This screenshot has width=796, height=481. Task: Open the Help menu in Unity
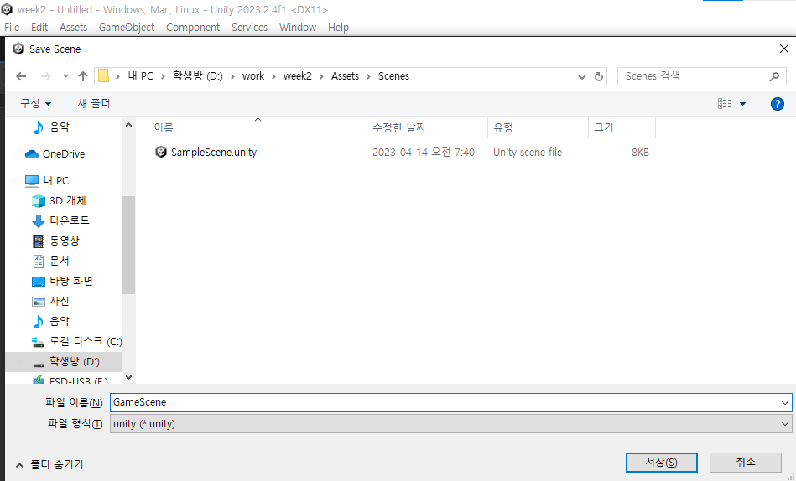(338, 28)
